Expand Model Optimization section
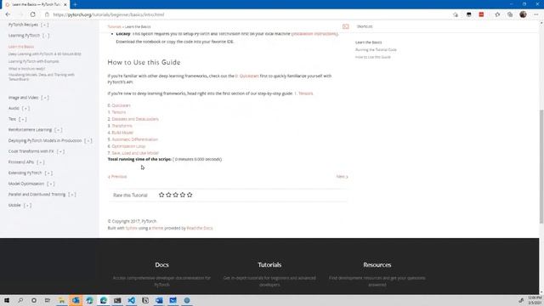 (51, 184)
